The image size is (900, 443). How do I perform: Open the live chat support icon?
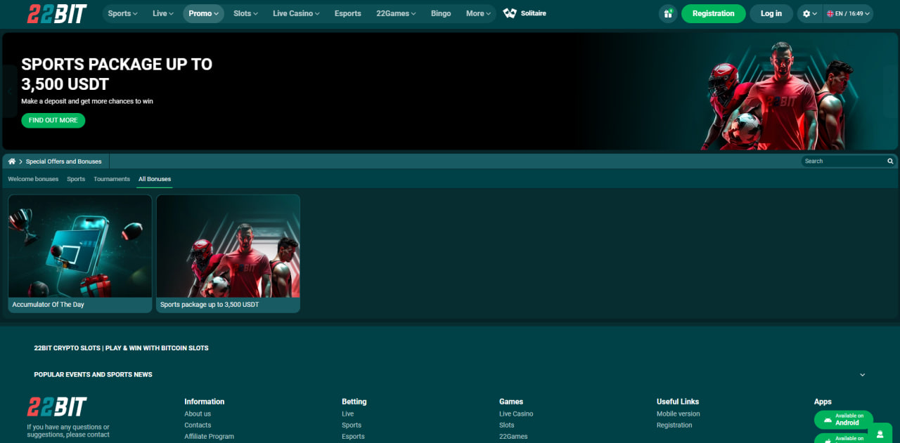(x=880, y=434)
